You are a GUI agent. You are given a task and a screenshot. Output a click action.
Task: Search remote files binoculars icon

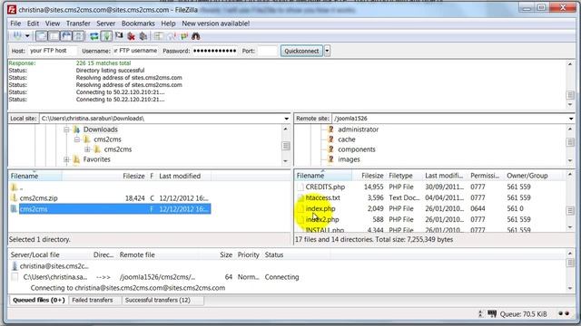tap(196, 36)
